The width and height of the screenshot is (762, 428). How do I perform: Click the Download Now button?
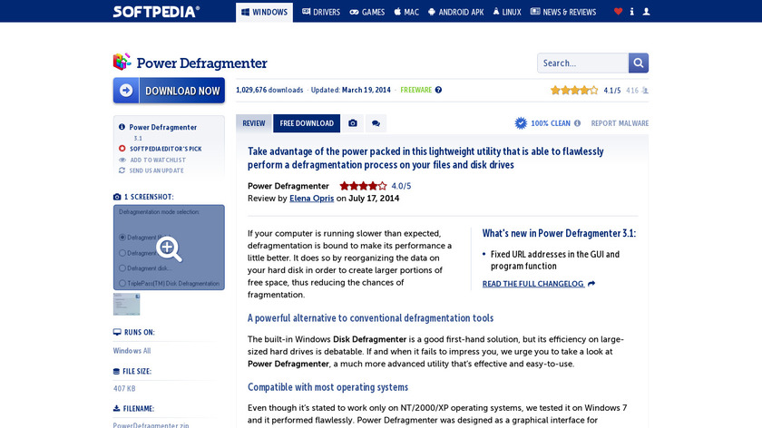click(x=169, y=91)
